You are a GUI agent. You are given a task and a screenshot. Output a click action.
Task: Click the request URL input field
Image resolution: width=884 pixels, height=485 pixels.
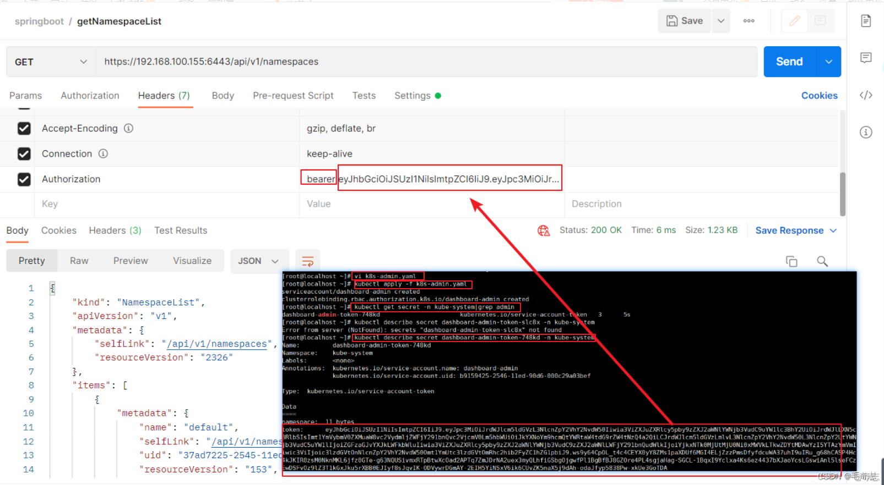tap(426, 62)
